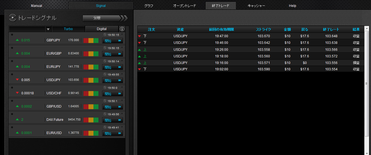Start the GBP/JPY signal trade
Image resolution: width=371 pixels, height=155 pixels.
[x=113, y=41]
